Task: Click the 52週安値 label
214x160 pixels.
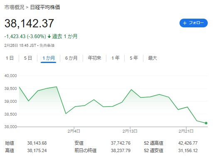Action: tap(153, 150)
